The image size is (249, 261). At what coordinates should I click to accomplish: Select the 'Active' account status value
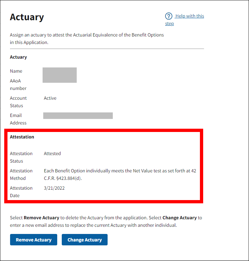click(50, 98)
